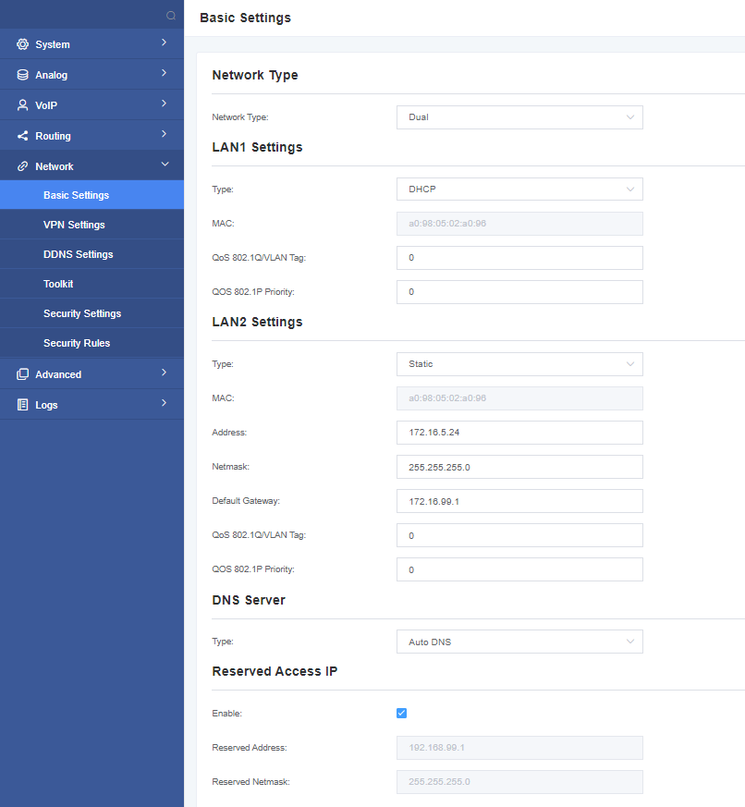Open DDNS Settings submenu item
This screenshot has width=745, height=807.
(x=92, y=254)
